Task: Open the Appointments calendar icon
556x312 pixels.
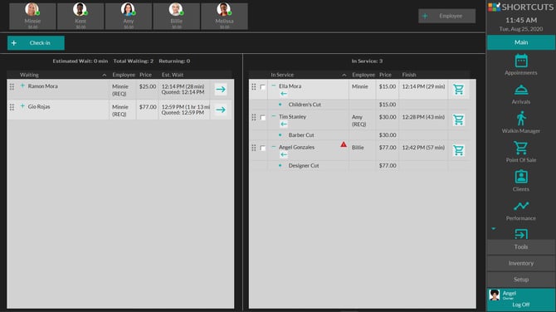Action: click(521, 61)
